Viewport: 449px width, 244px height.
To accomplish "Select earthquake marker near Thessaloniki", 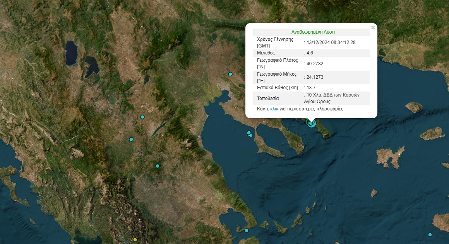I will click(x=230, y=74).
